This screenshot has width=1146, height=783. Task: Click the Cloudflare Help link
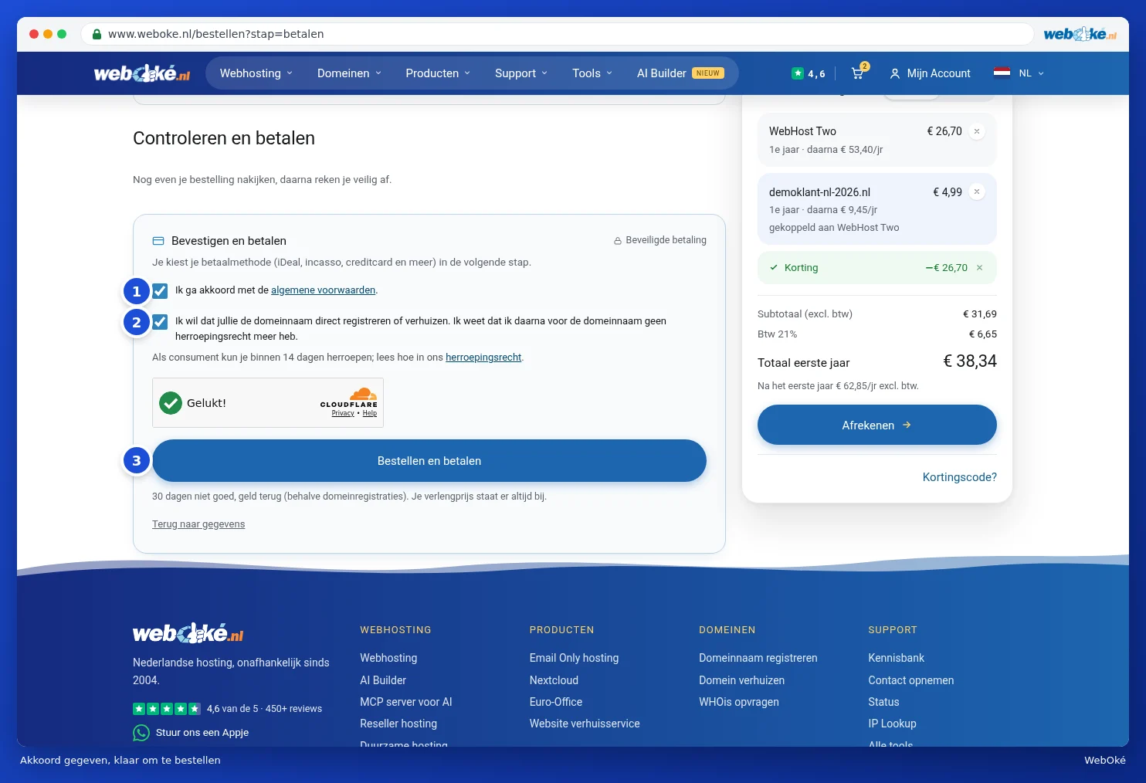[x=370, y=413]
